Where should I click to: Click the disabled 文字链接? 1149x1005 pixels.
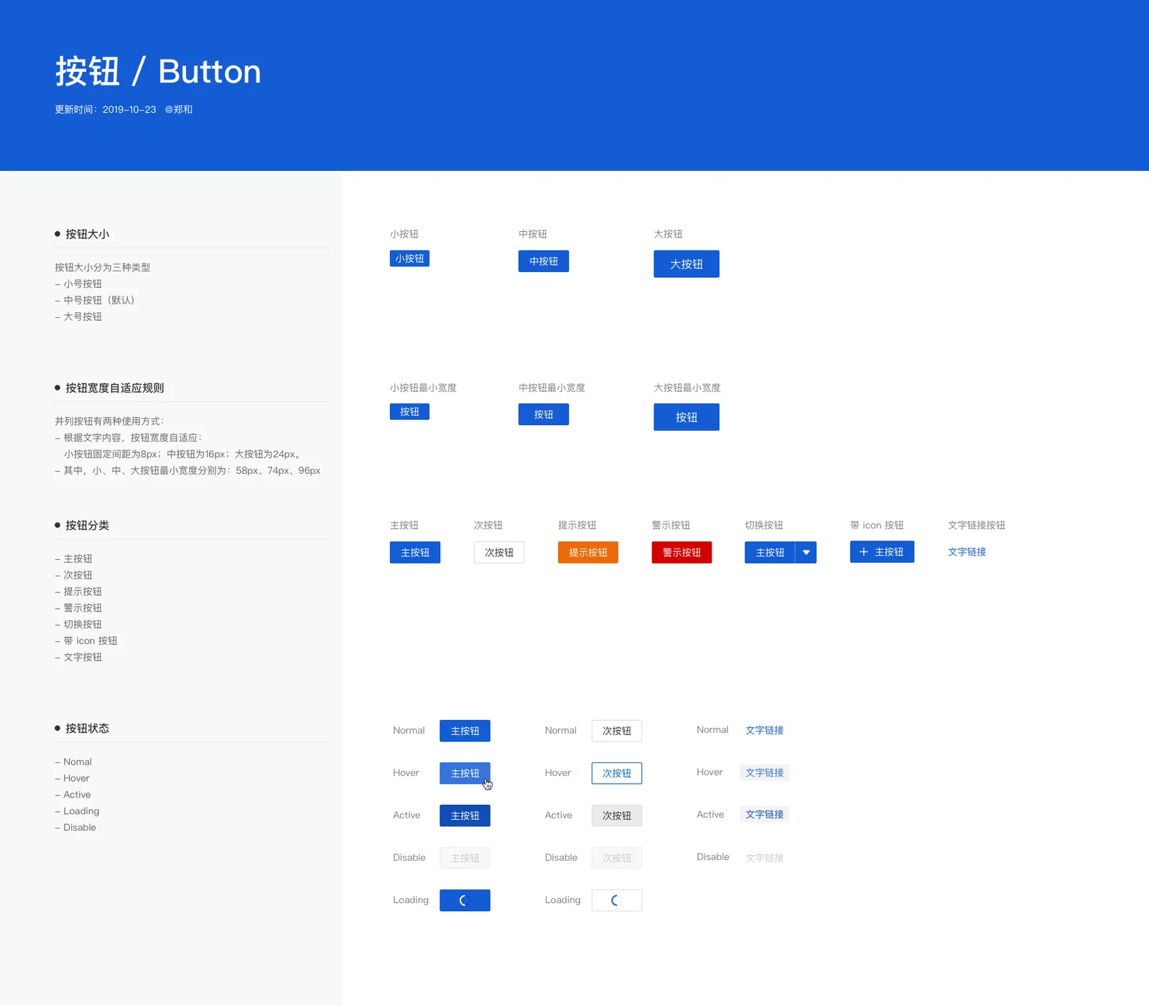[764, 858]
